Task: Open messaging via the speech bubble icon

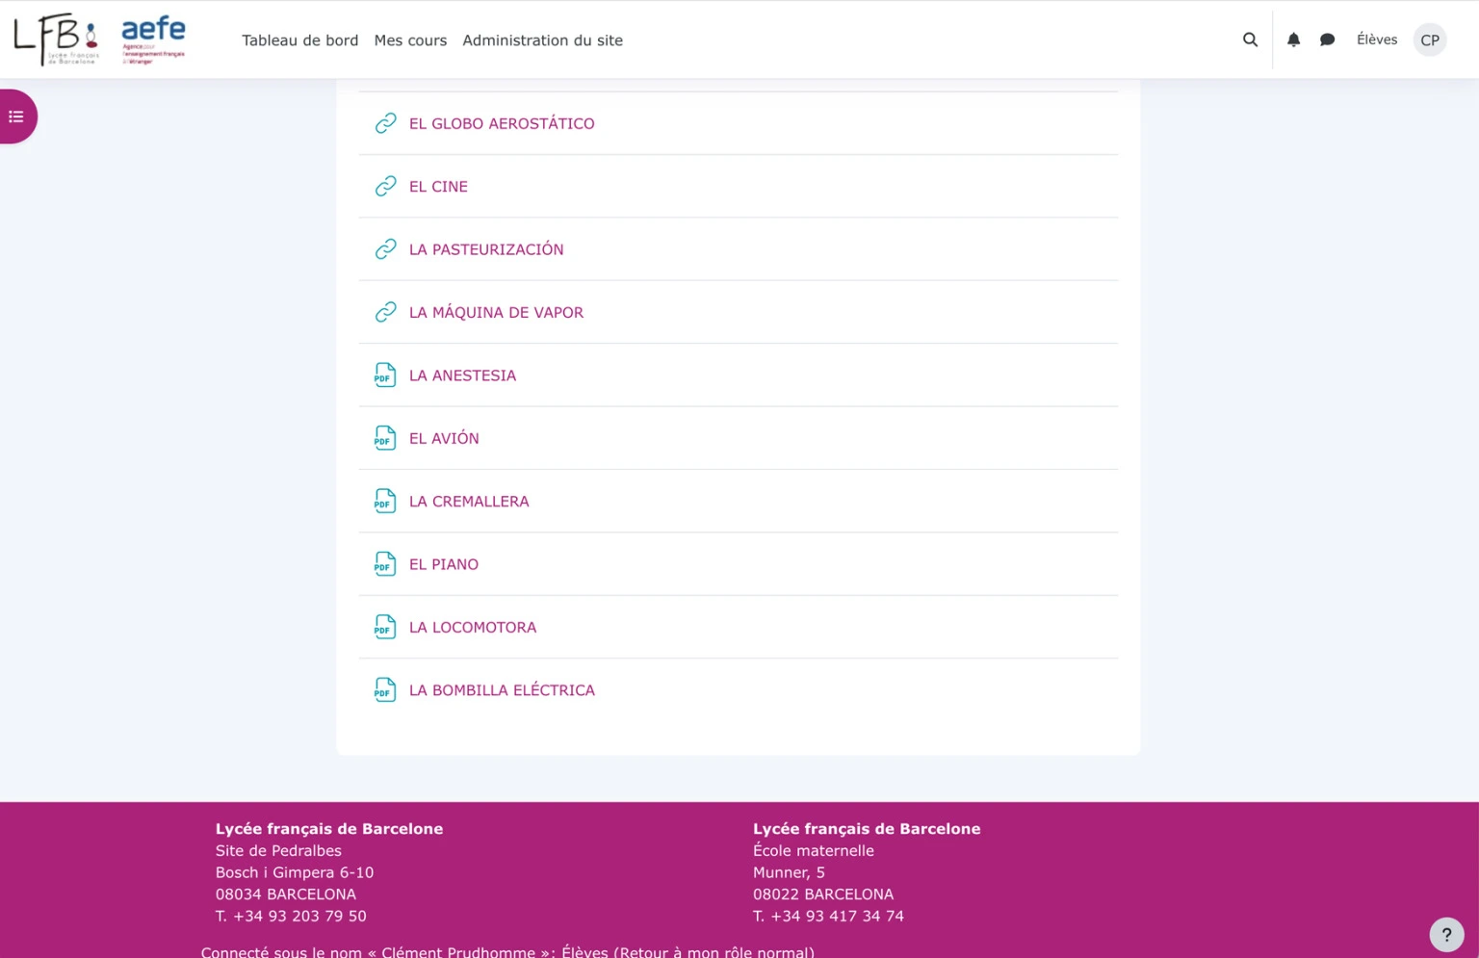Action: coord(1327,39)
